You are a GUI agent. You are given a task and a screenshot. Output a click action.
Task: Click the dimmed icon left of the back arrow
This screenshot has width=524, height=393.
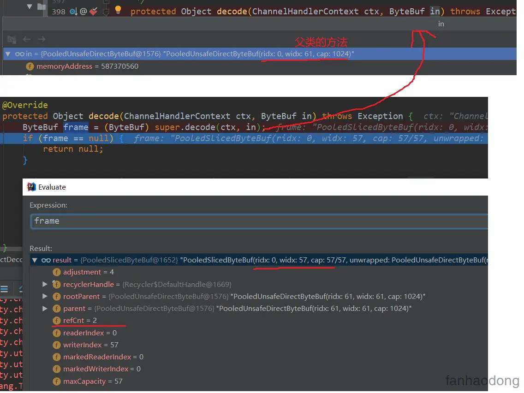[x=12, y=39]
